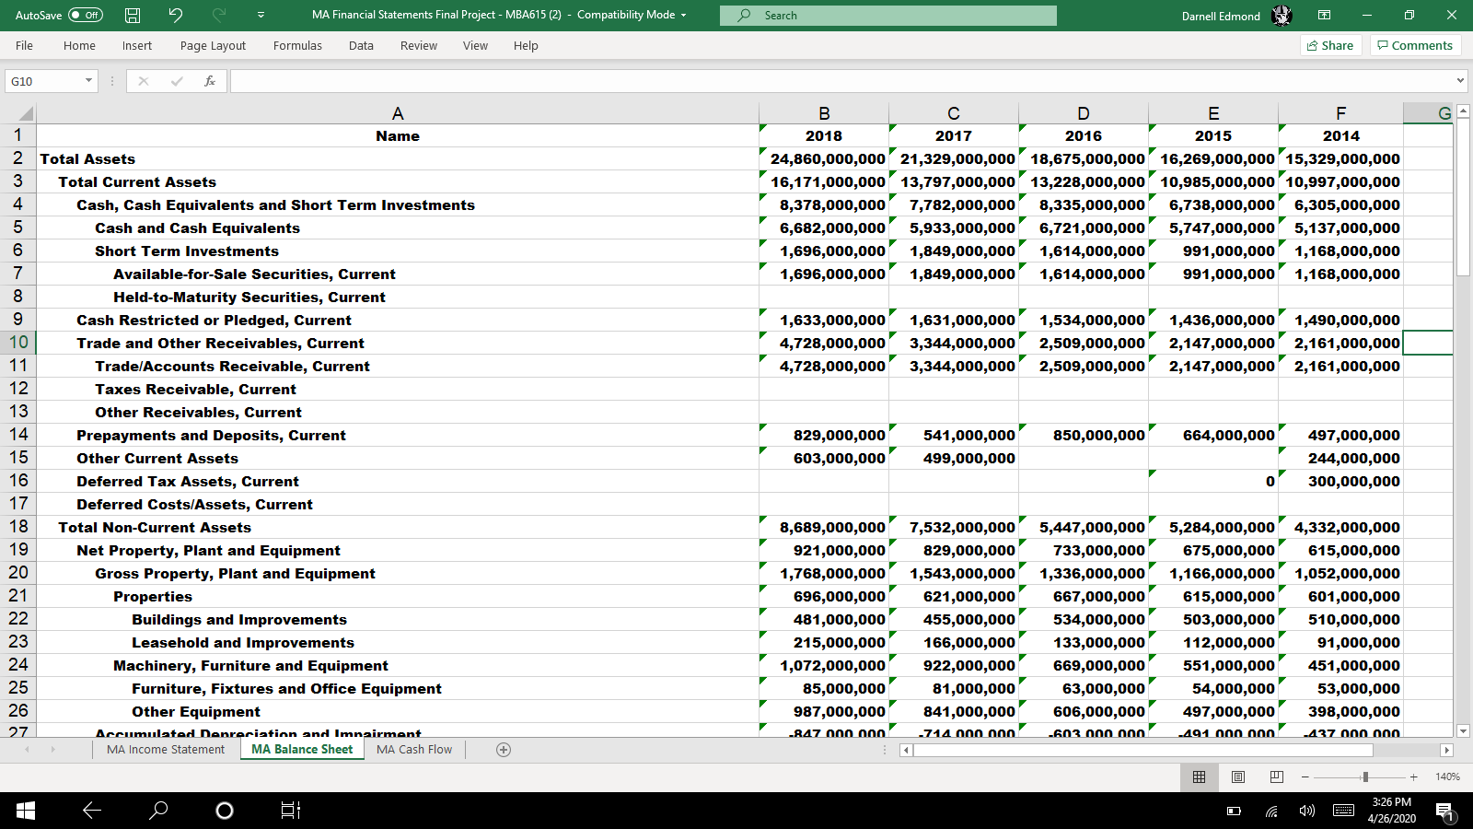Select the MA Balance Sheet tab

click(302, 750)
